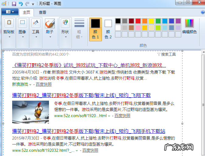The height and width of the screenshot is (156, 205).
Task: Pick the dark gray palette swatch
Action: tap(125, 21)
